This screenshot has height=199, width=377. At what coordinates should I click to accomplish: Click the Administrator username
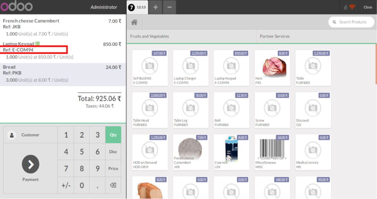[104, 7]
